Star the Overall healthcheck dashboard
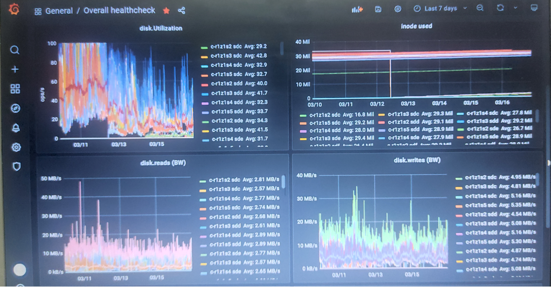The image size is (551, 287). click(x=166, y=10)
